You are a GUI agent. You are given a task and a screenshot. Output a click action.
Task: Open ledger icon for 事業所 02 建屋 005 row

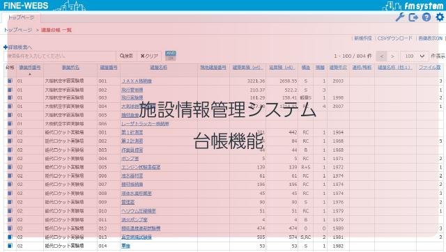point(10,167)
